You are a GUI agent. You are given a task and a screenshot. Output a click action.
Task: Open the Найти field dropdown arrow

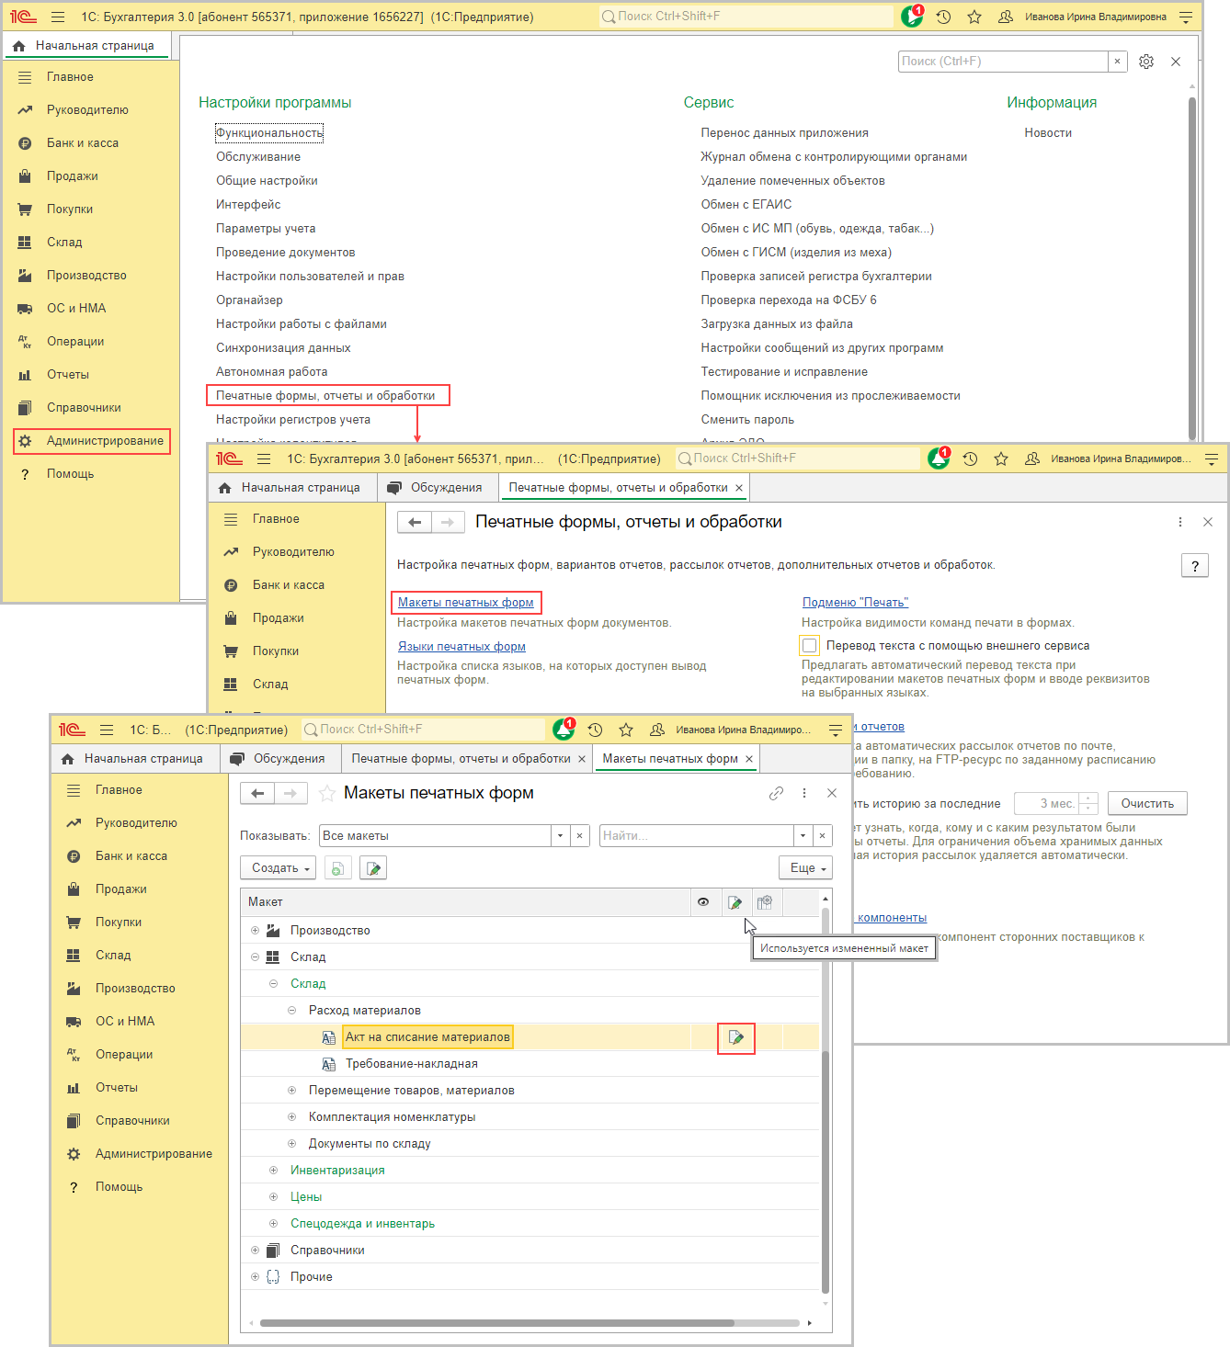coord(803,835)
